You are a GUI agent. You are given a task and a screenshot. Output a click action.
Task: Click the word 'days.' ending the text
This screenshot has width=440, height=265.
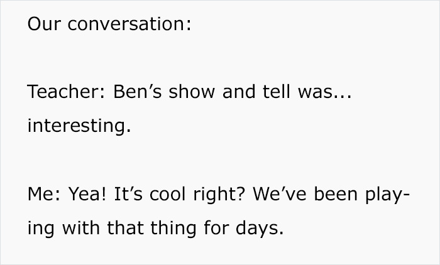260,229
